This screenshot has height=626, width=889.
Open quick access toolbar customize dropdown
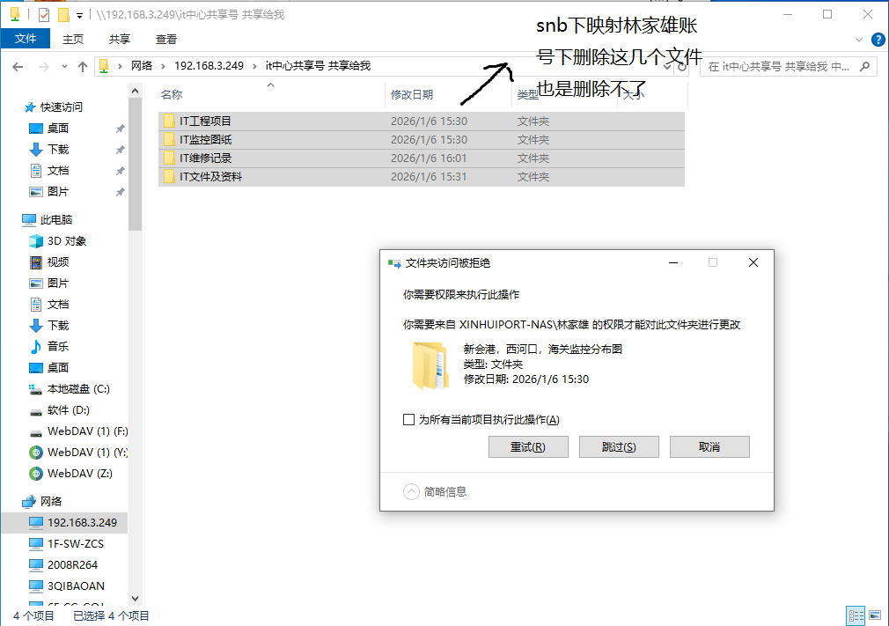[x=79, y=15]
